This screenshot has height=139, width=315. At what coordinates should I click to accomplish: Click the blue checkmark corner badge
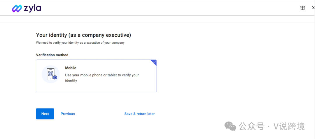click(x=154, y=62)
